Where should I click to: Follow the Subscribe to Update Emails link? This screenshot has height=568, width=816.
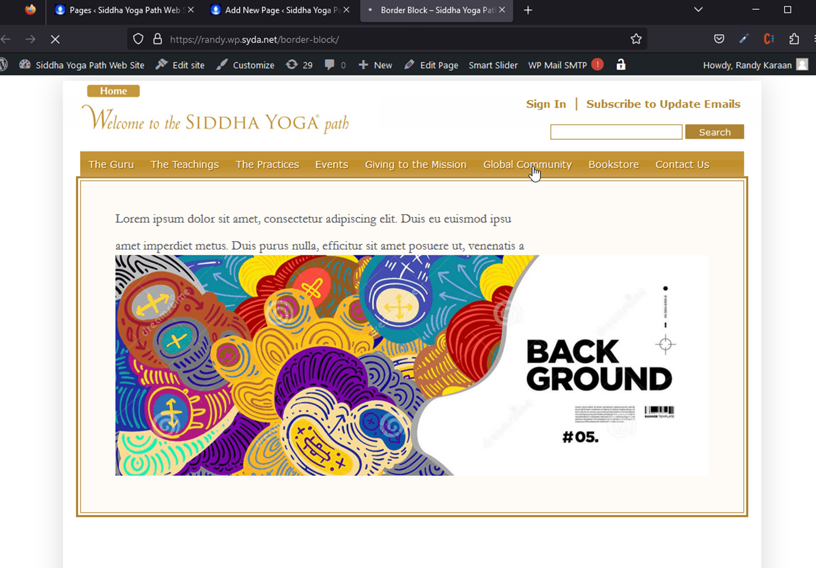663,104
